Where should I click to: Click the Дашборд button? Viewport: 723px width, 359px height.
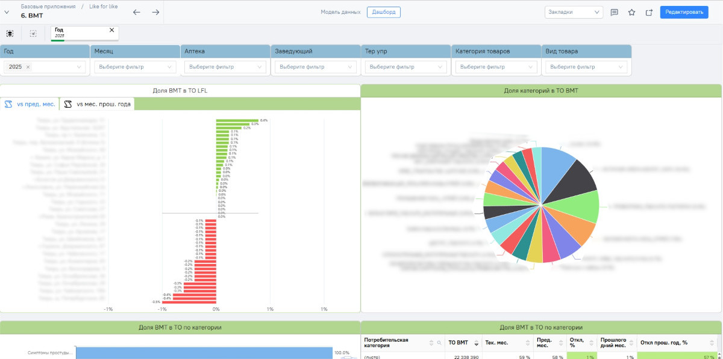(383, 12)
